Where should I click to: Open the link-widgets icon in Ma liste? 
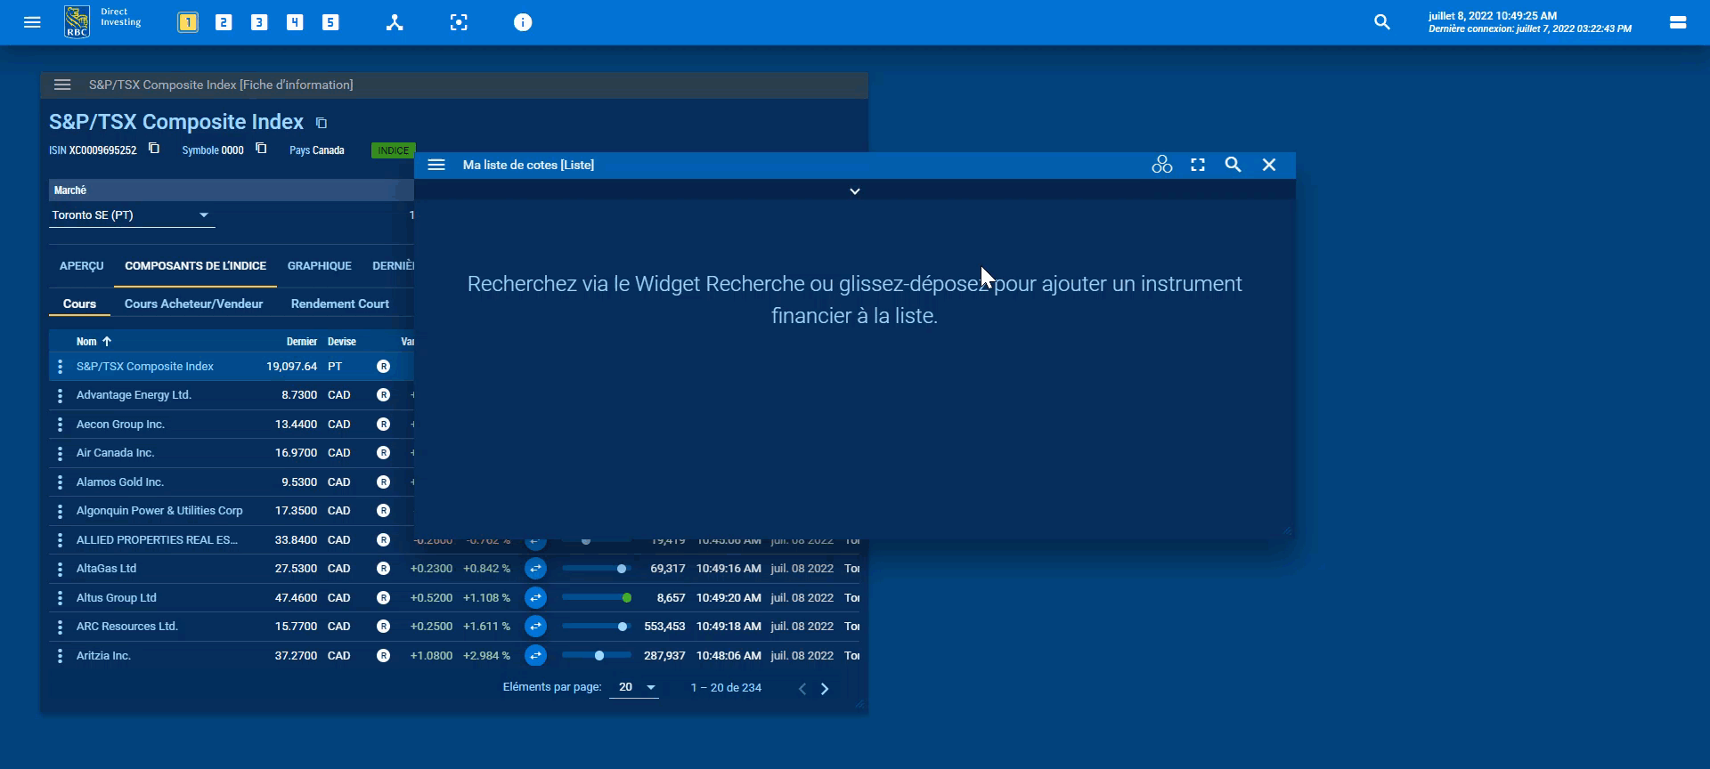point(1161,165)
